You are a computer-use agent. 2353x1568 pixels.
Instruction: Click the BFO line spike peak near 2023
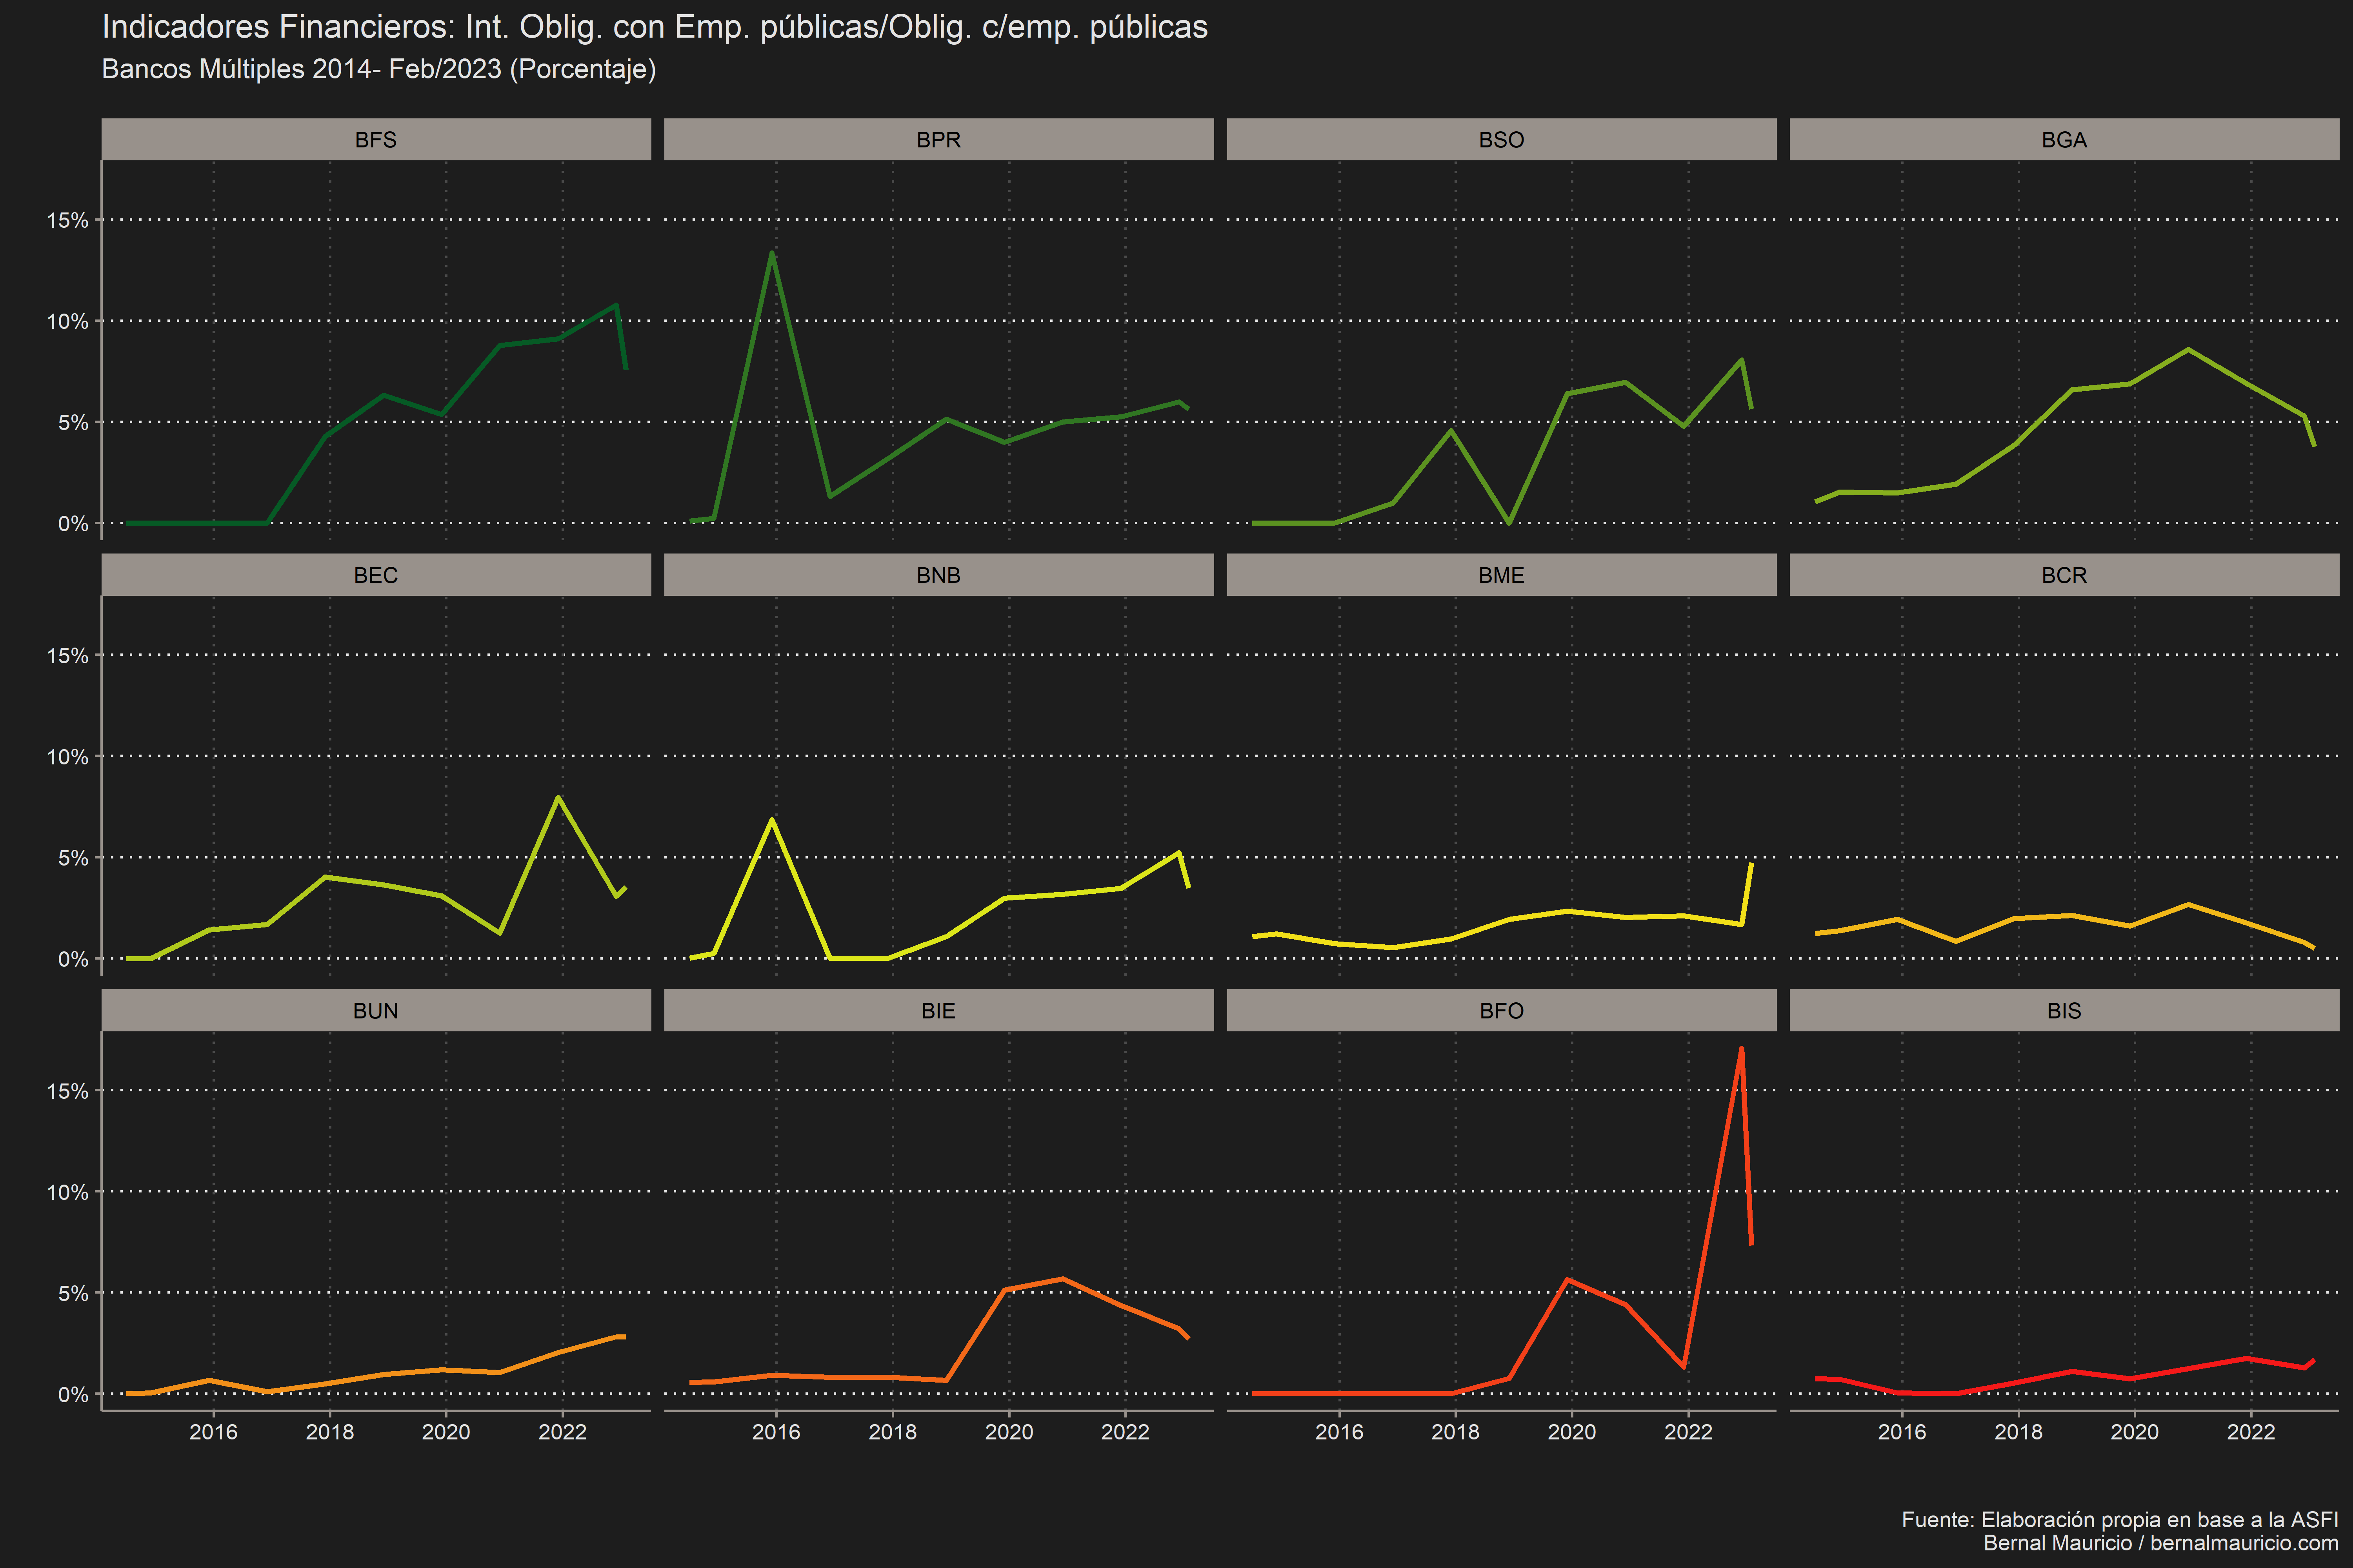pos(1742,1049)
